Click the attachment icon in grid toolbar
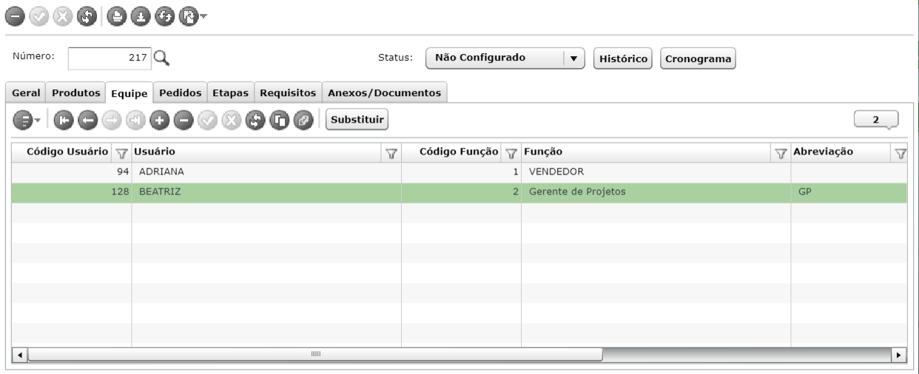Viewport: 919px width, 374px height. (302, 119)
